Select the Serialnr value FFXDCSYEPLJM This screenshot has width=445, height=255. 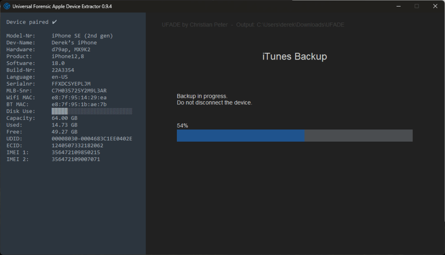click(71, 83)
